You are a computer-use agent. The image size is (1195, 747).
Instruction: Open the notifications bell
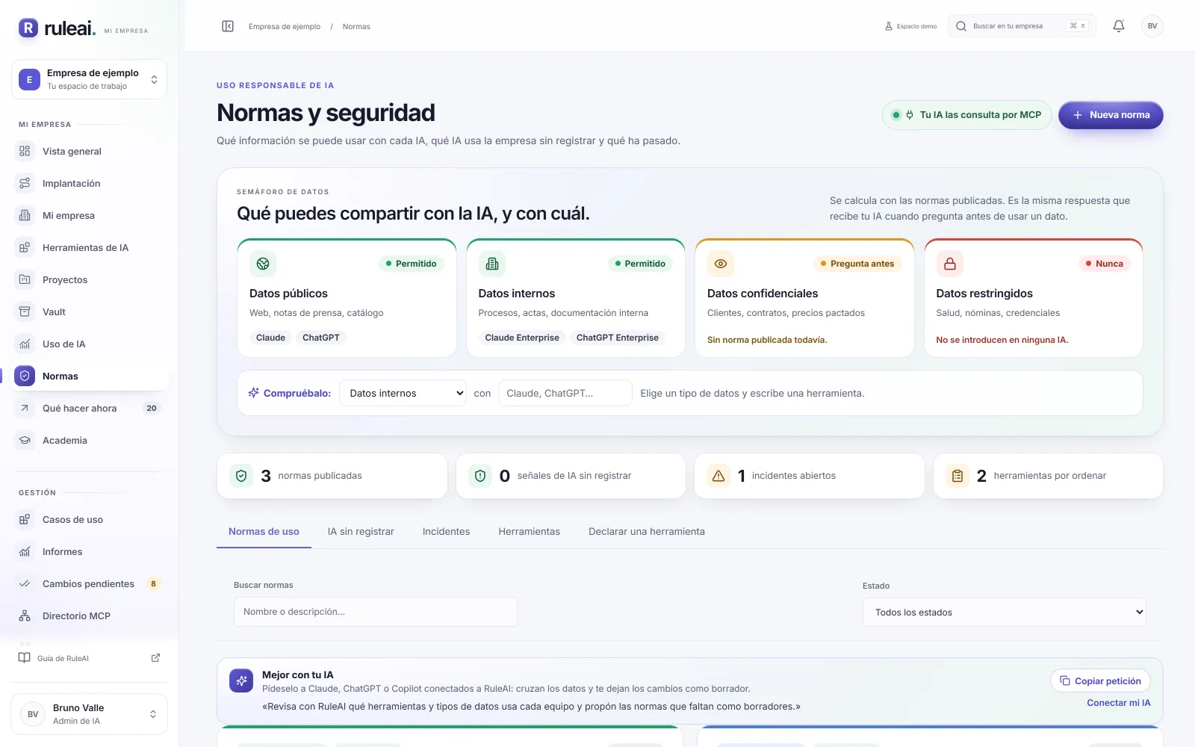tap(1119, 26)
